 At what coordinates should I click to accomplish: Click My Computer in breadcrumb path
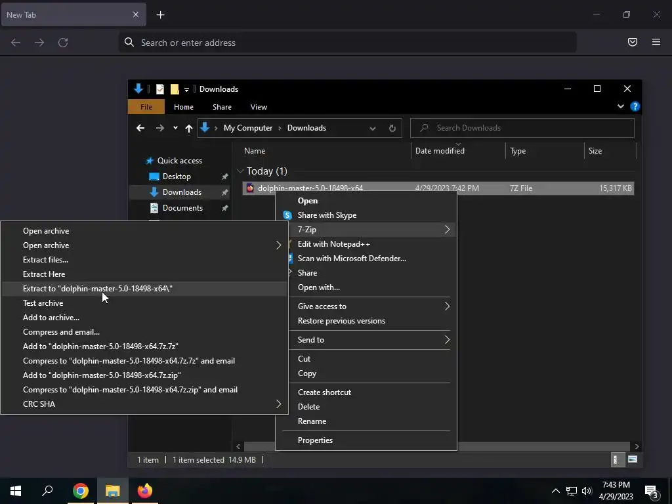point(247,128)
